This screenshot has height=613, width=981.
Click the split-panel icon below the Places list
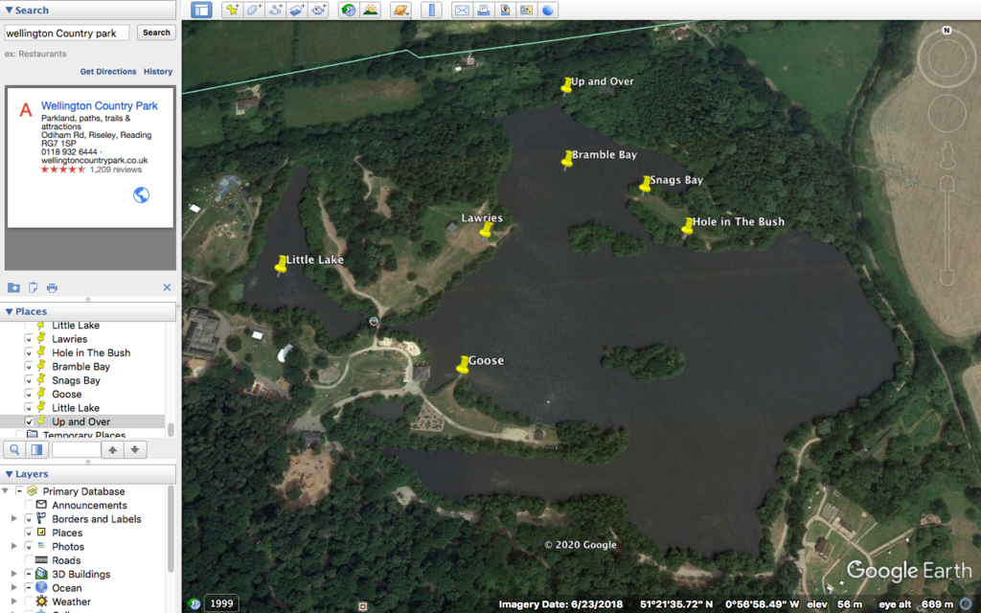(x=37, y=450)
